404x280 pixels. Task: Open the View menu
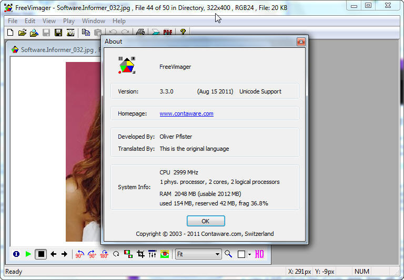pos(49,21)
